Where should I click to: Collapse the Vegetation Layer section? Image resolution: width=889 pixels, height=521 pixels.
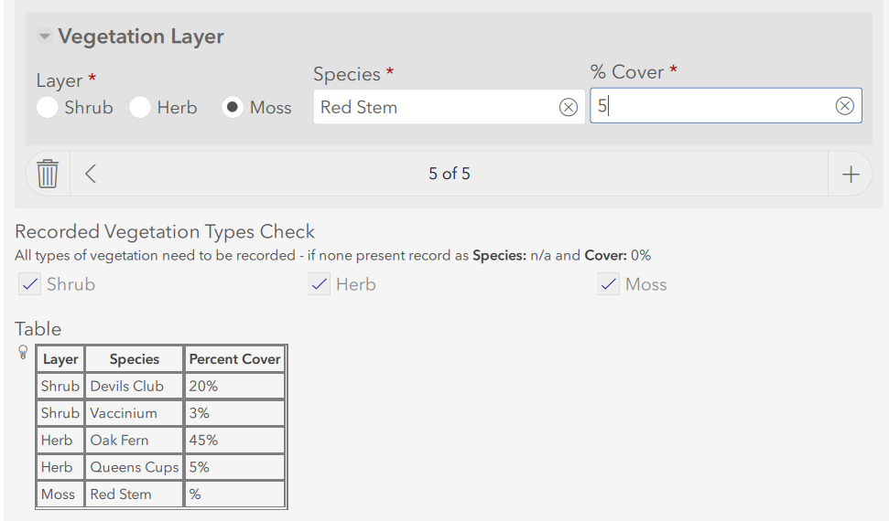click(x=44, y=37)
